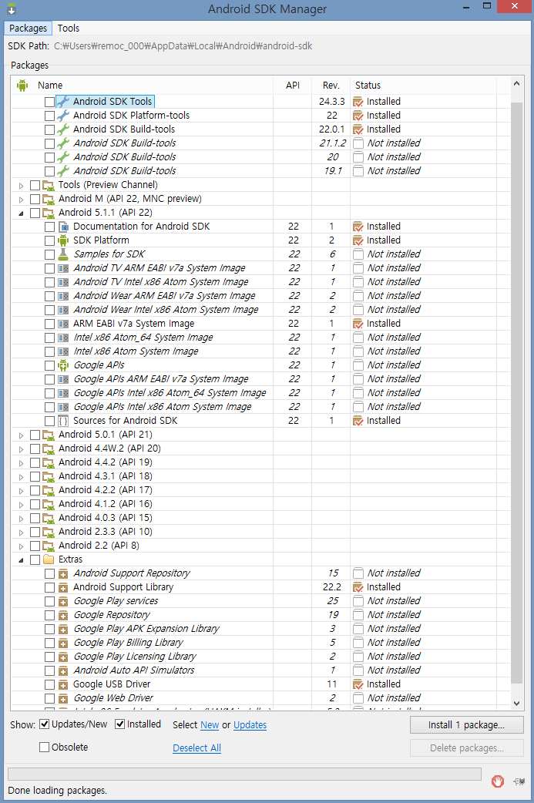
Task: Select the Google Repository row text
Action: (x=112, y=615)
